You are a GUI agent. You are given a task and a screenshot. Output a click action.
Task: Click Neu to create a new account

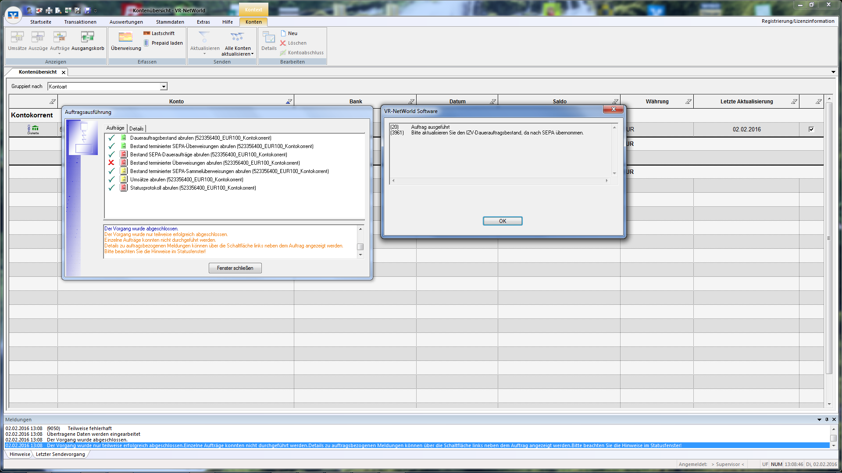coord(289,33)
